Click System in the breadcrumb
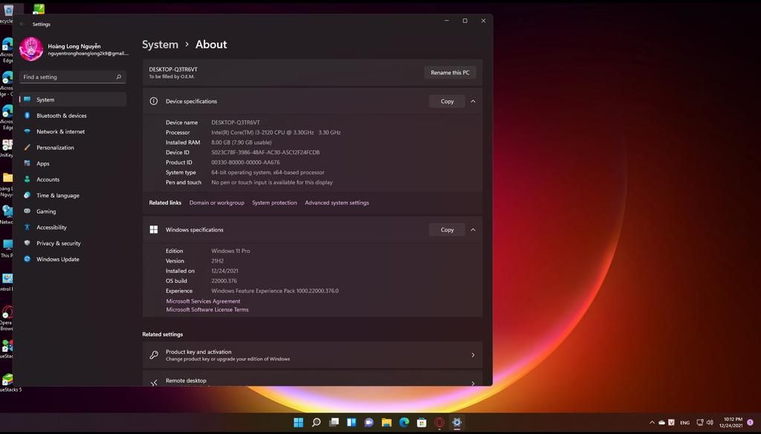The height and width of the screenshot is (434, 761). tap(161, 45)
